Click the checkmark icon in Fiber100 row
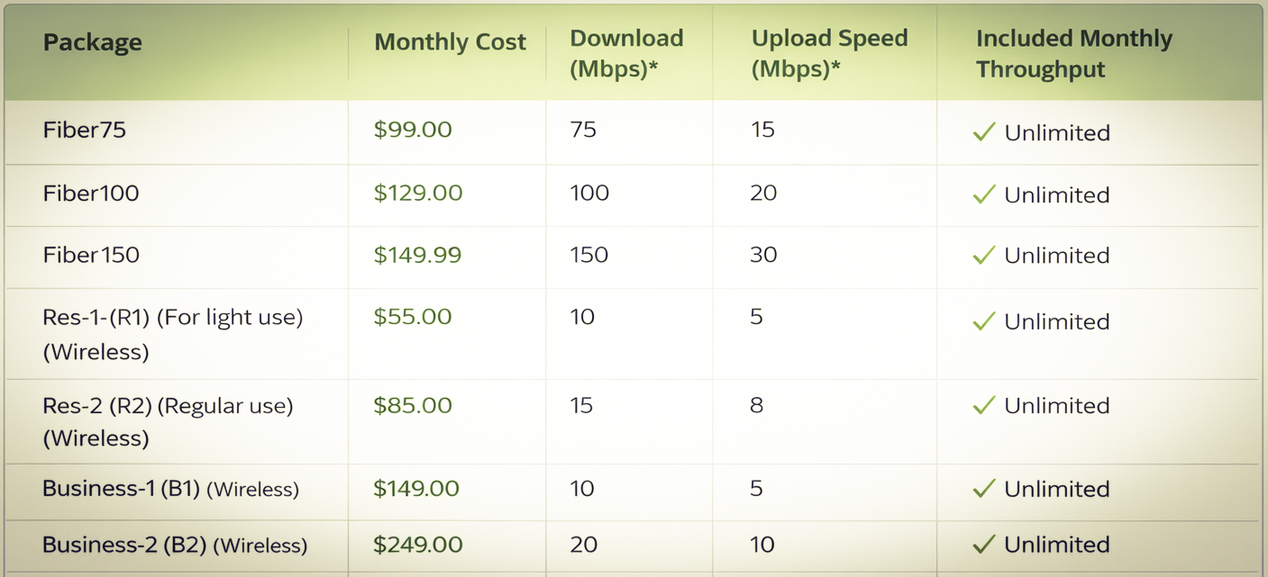The image size is (1268, 577). (983, 194)
